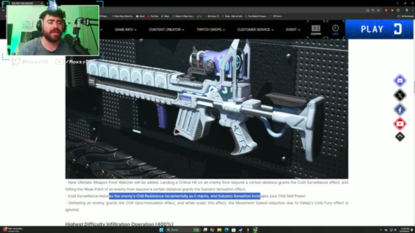Open the Trade - Path of Exile bookmark
Screen dimensions: 415x233
[232, 16]
